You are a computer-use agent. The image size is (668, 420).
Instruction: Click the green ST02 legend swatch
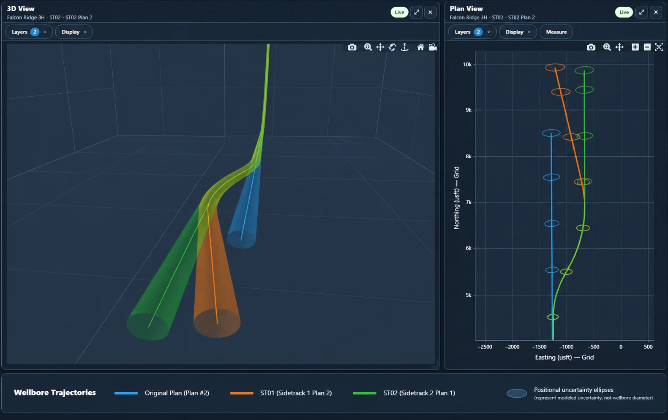(x=364, y=393)
